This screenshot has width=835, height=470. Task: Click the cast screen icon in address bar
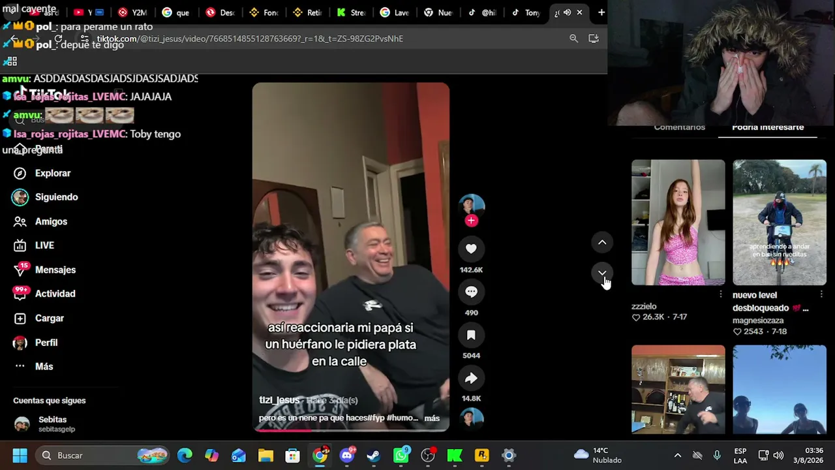pos(594,39)
